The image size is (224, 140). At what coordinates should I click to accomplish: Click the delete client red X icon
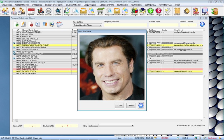click(x=31, y=24)
